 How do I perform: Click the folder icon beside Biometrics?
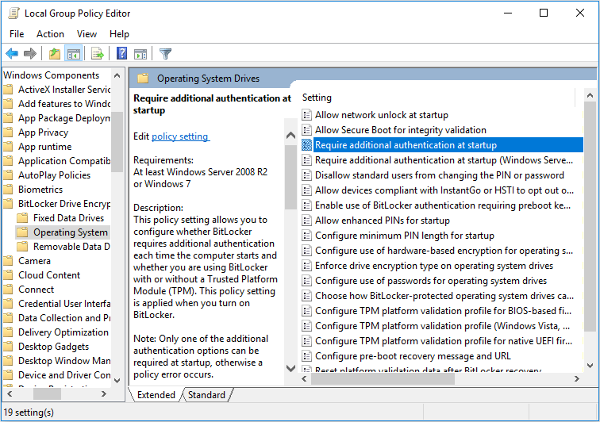[x=8, y=190]
